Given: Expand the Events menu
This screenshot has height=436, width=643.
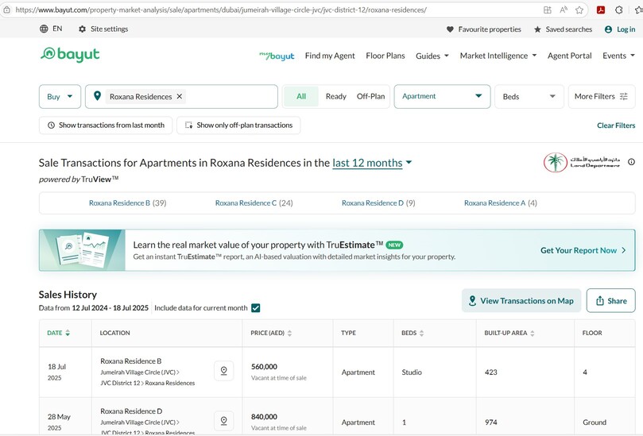Looking at the screenshot, I should (618, 56).
